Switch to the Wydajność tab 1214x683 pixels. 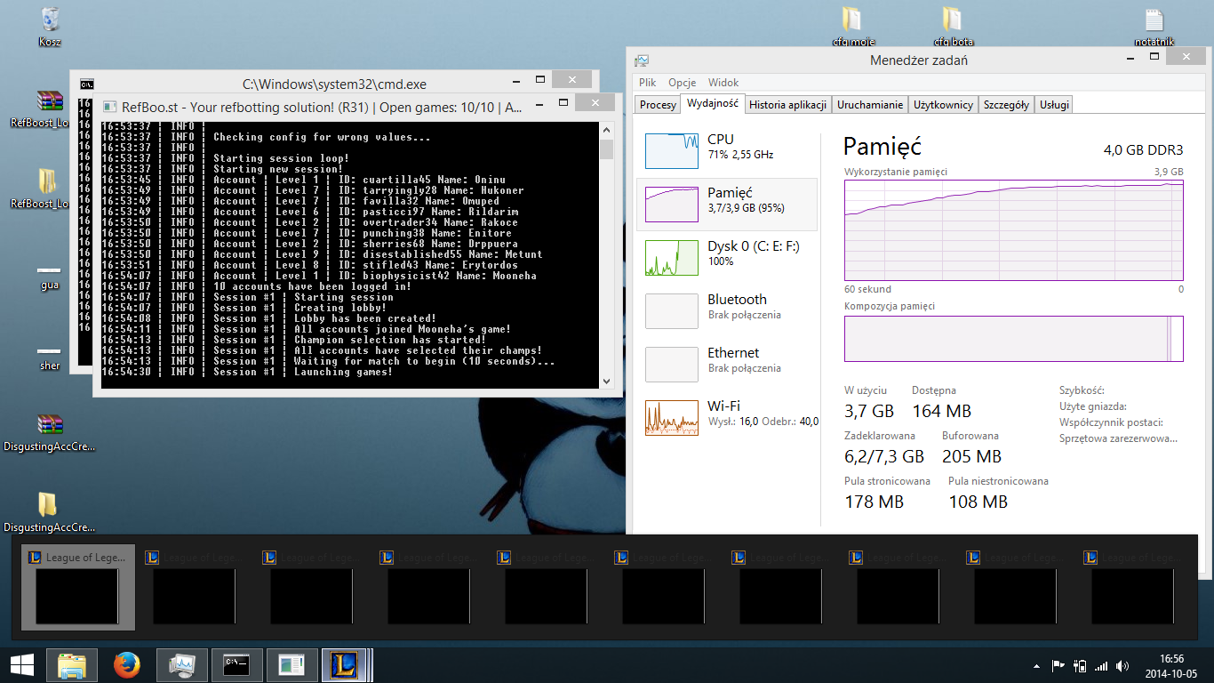[713, 103]
